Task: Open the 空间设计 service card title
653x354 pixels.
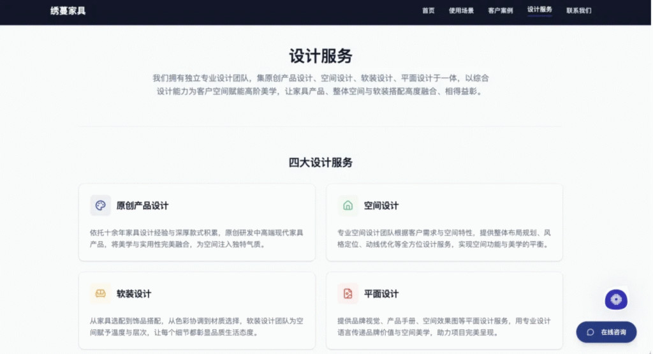Action: coord(381,206)
